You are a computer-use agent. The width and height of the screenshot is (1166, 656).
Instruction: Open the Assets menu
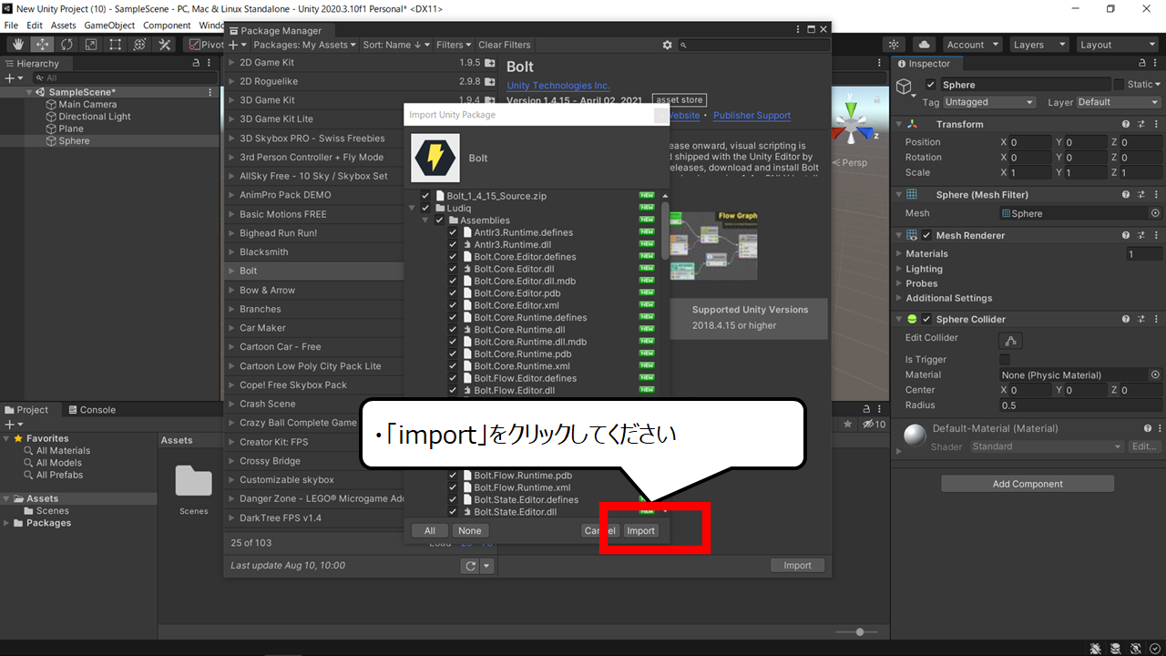click(64, 26)
